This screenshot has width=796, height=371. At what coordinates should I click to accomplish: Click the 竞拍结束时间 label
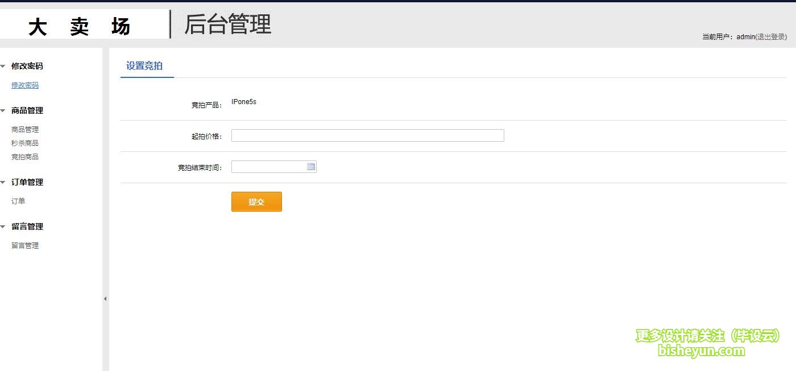(200, 168)
